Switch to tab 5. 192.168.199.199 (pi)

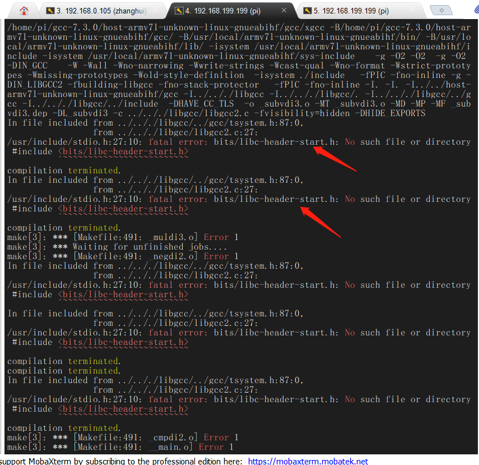click(x=360, y=11)
